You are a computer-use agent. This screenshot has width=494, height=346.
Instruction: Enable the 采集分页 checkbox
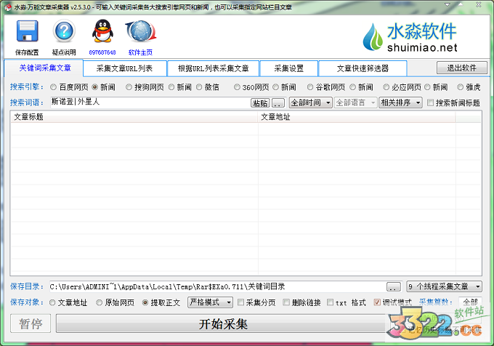[x=240, y=302]
